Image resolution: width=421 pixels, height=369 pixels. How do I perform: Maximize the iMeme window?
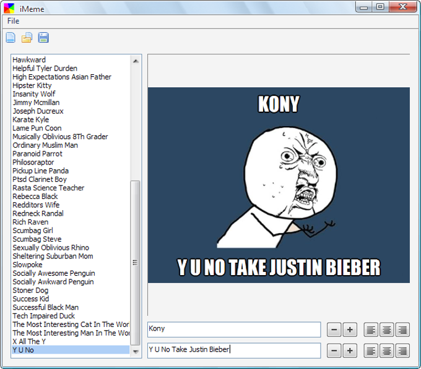pyautogui.click(x=381, y=6)
